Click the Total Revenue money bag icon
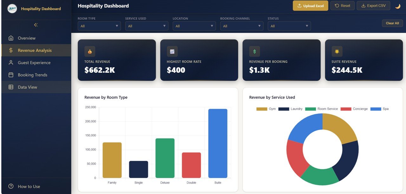 click(90, 51)
